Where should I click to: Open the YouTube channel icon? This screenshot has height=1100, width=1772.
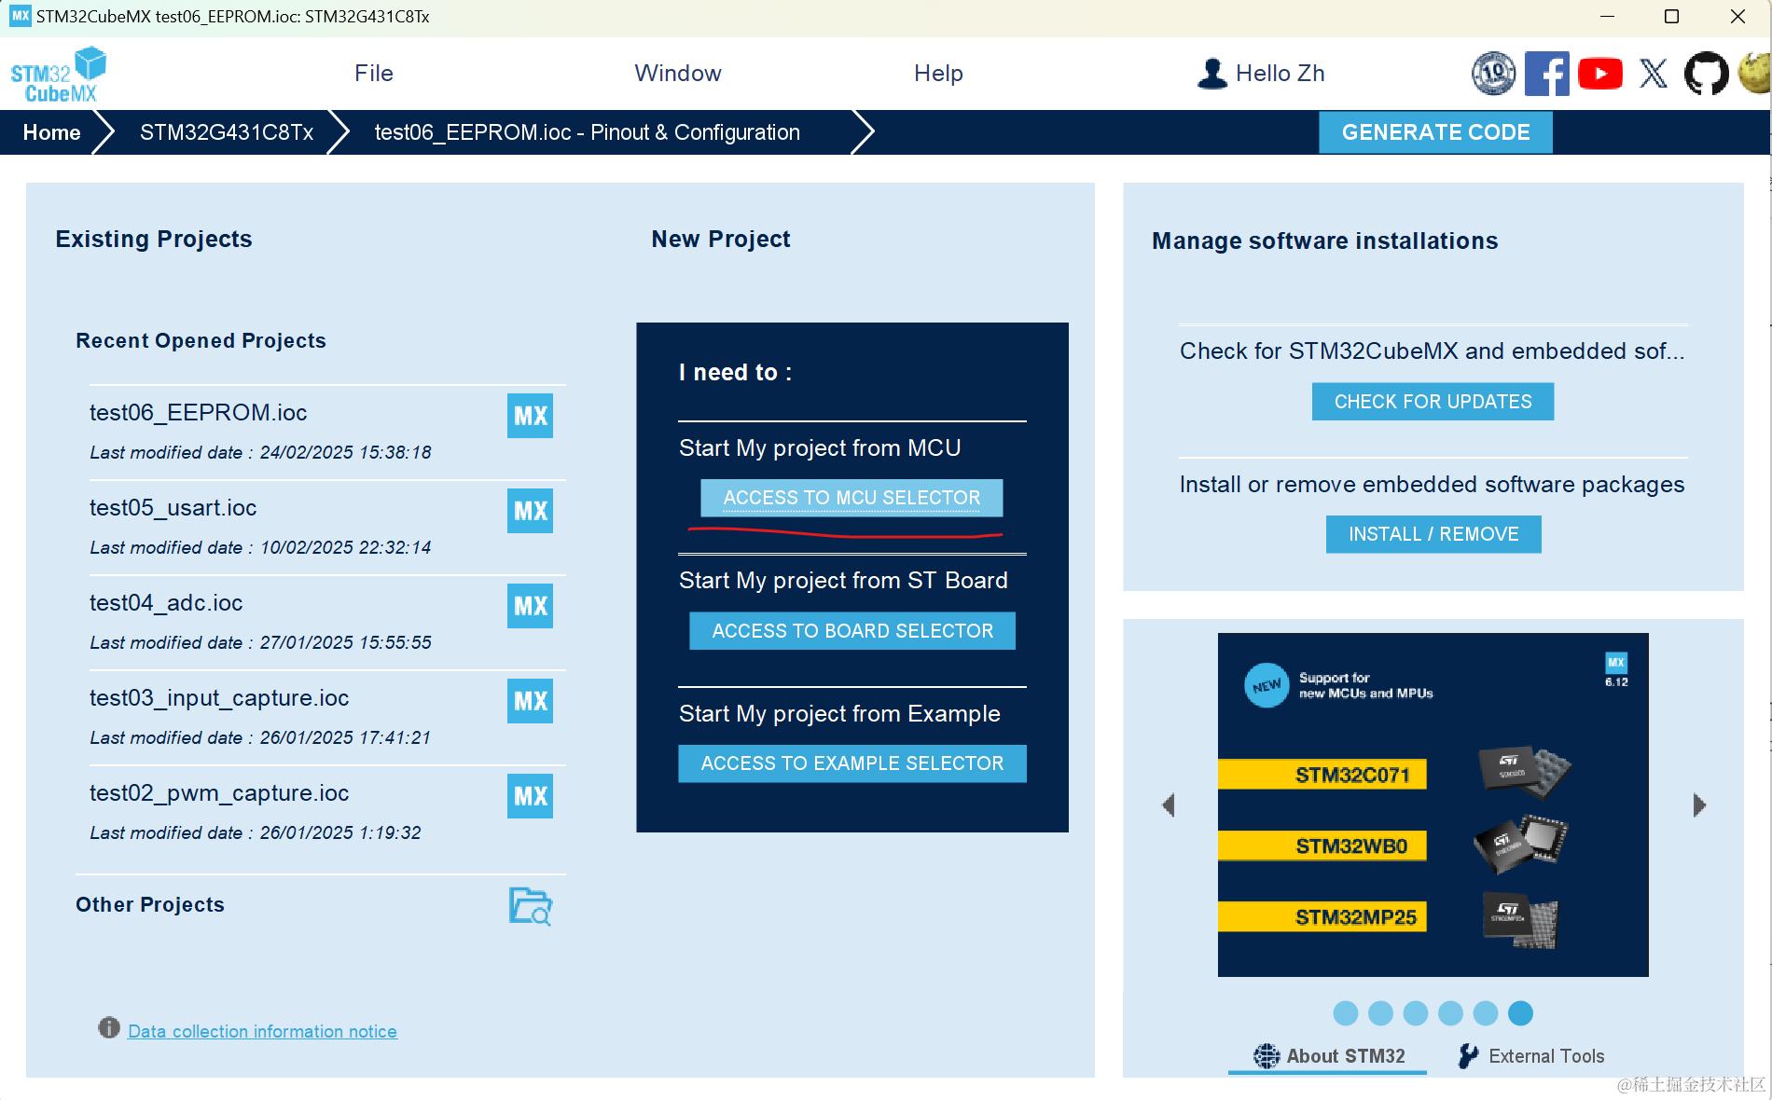1600,74
